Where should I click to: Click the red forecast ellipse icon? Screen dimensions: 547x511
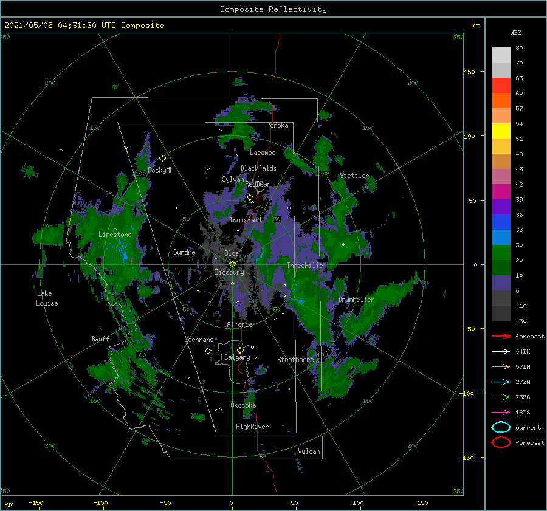[x=501, y=442]
